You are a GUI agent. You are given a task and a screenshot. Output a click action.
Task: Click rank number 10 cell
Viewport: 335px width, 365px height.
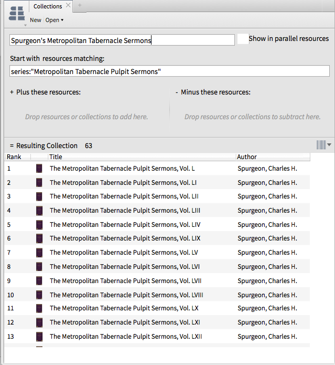pyautogui.click(x=10, y=295)
